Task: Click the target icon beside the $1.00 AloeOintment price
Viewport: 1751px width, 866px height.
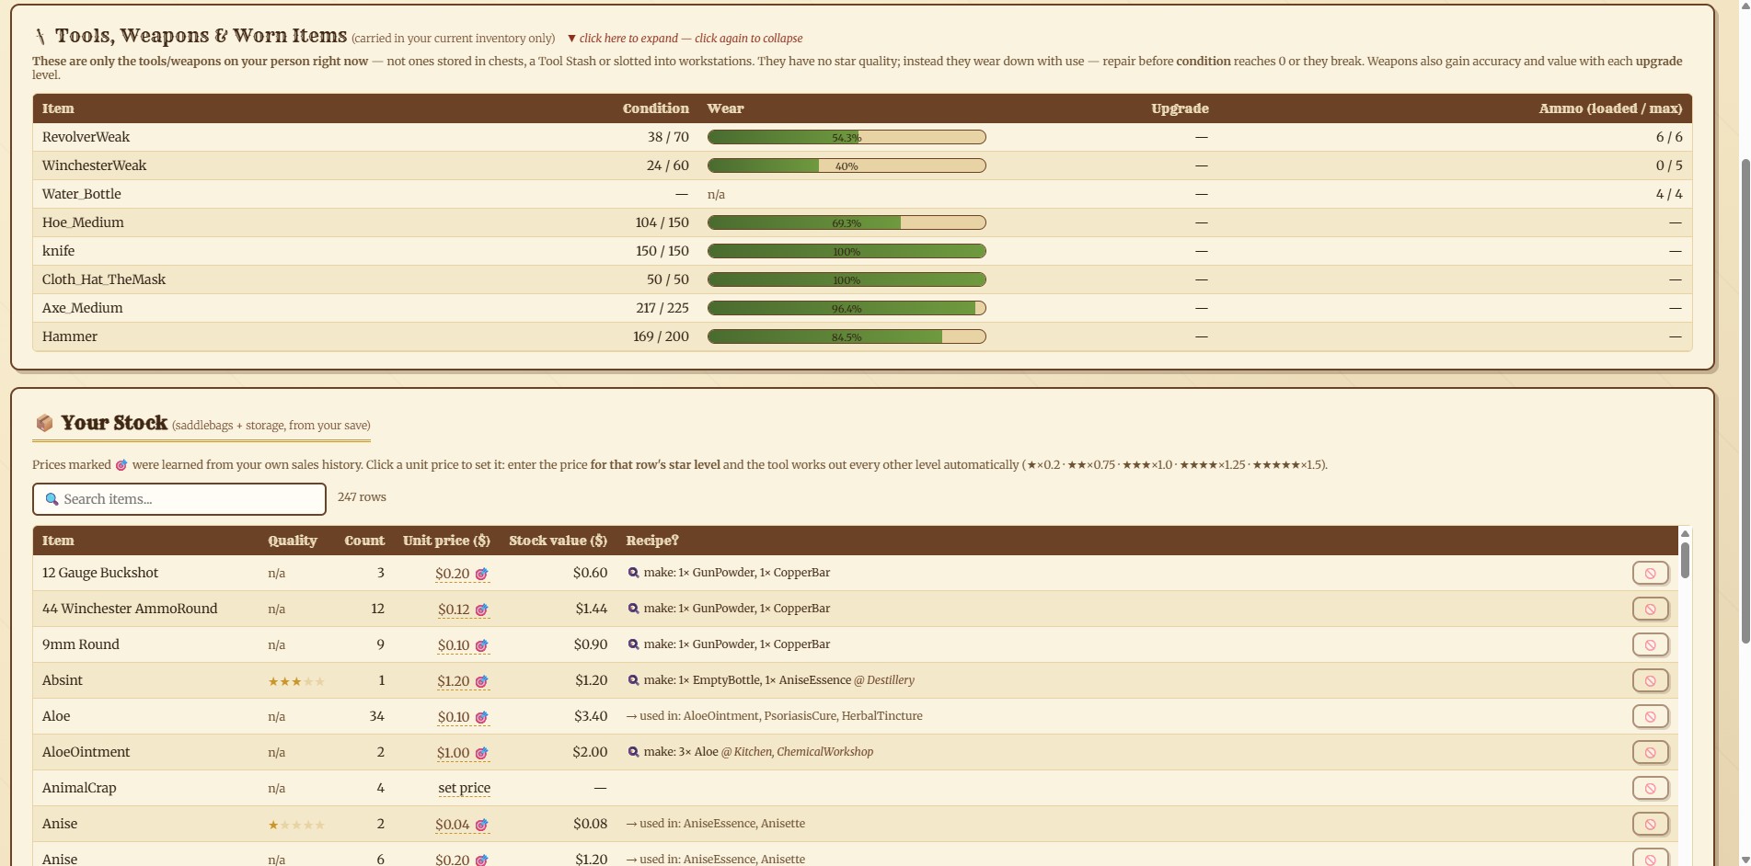Action: 481,753
